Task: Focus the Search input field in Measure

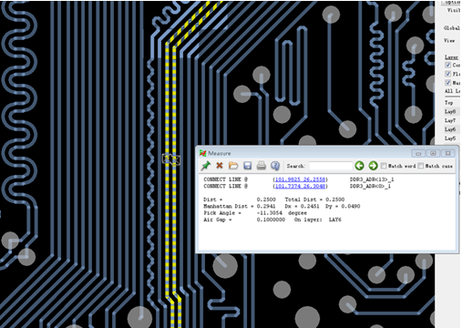Action: click(331, 166)
